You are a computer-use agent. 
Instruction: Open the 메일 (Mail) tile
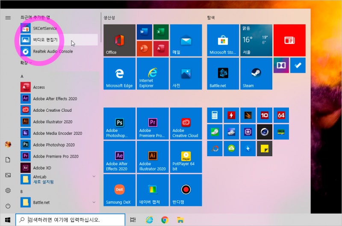click(x=186, y=40)
